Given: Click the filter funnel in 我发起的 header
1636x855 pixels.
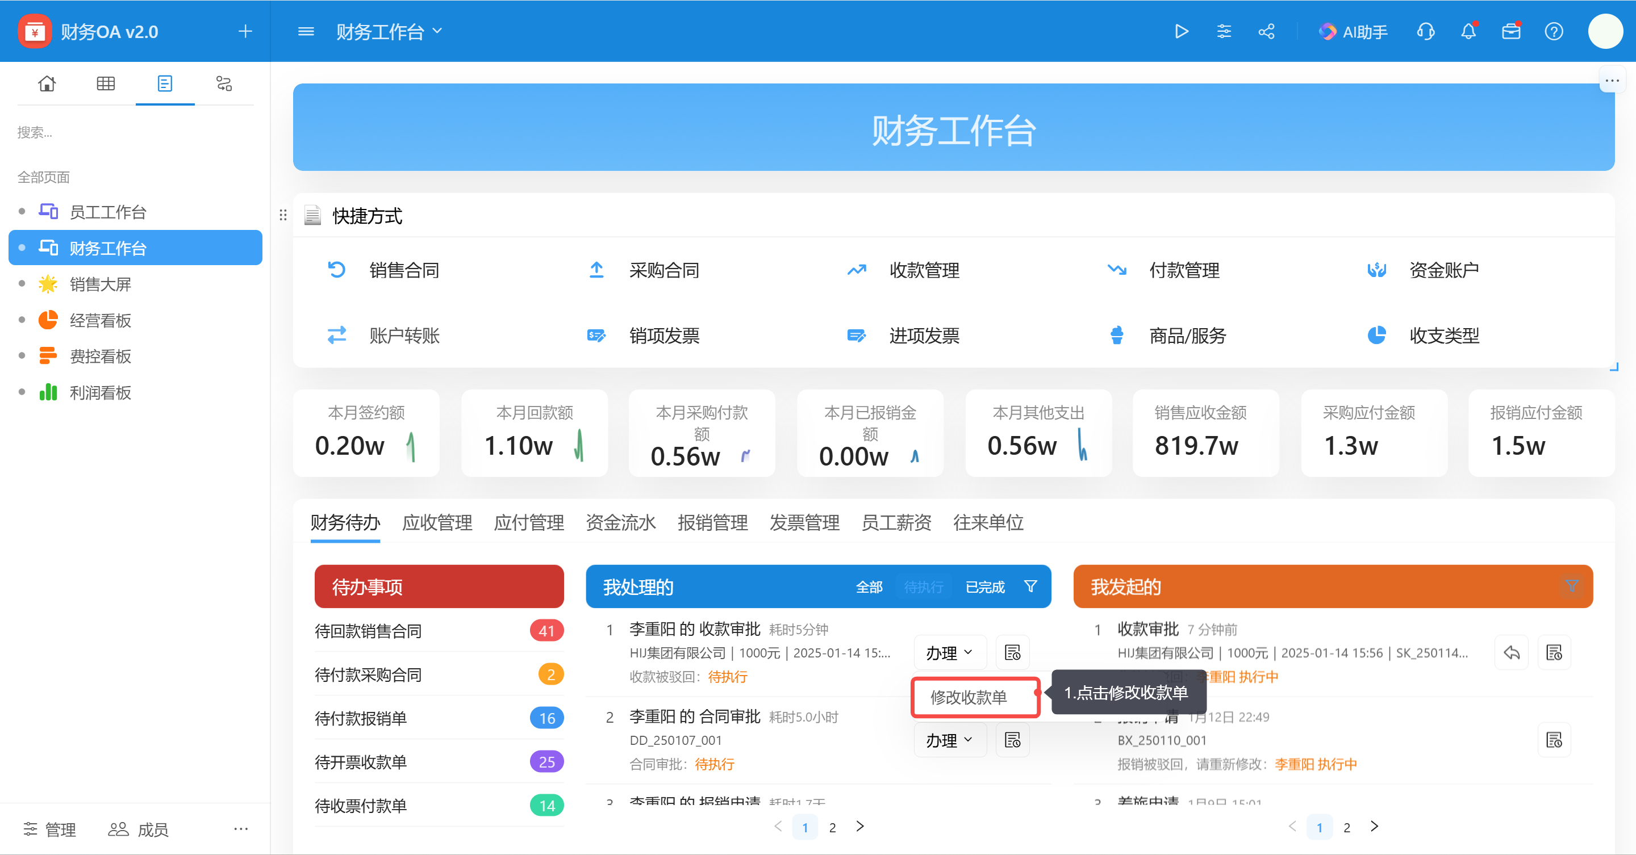Looking at the screenshot, I should tap(1572, 585).
